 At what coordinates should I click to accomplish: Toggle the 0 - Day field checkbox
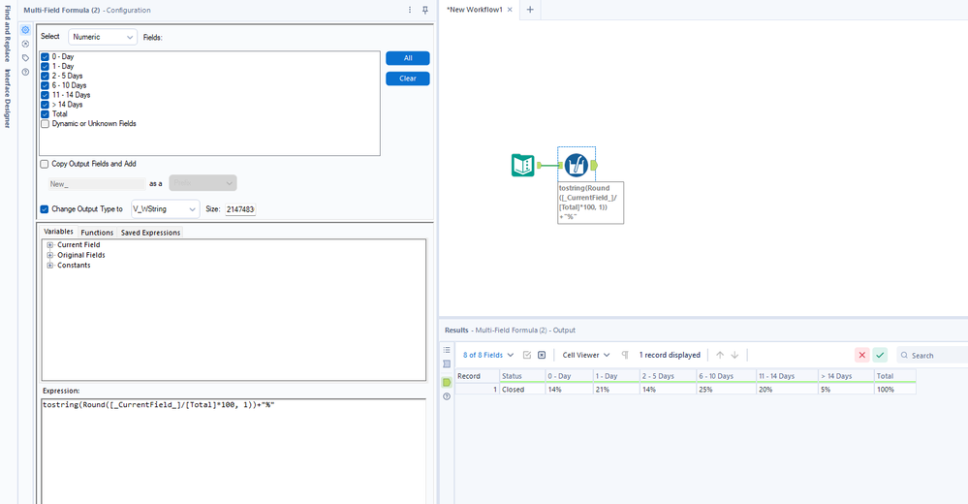pyautogui.click(x=46, y=57)
